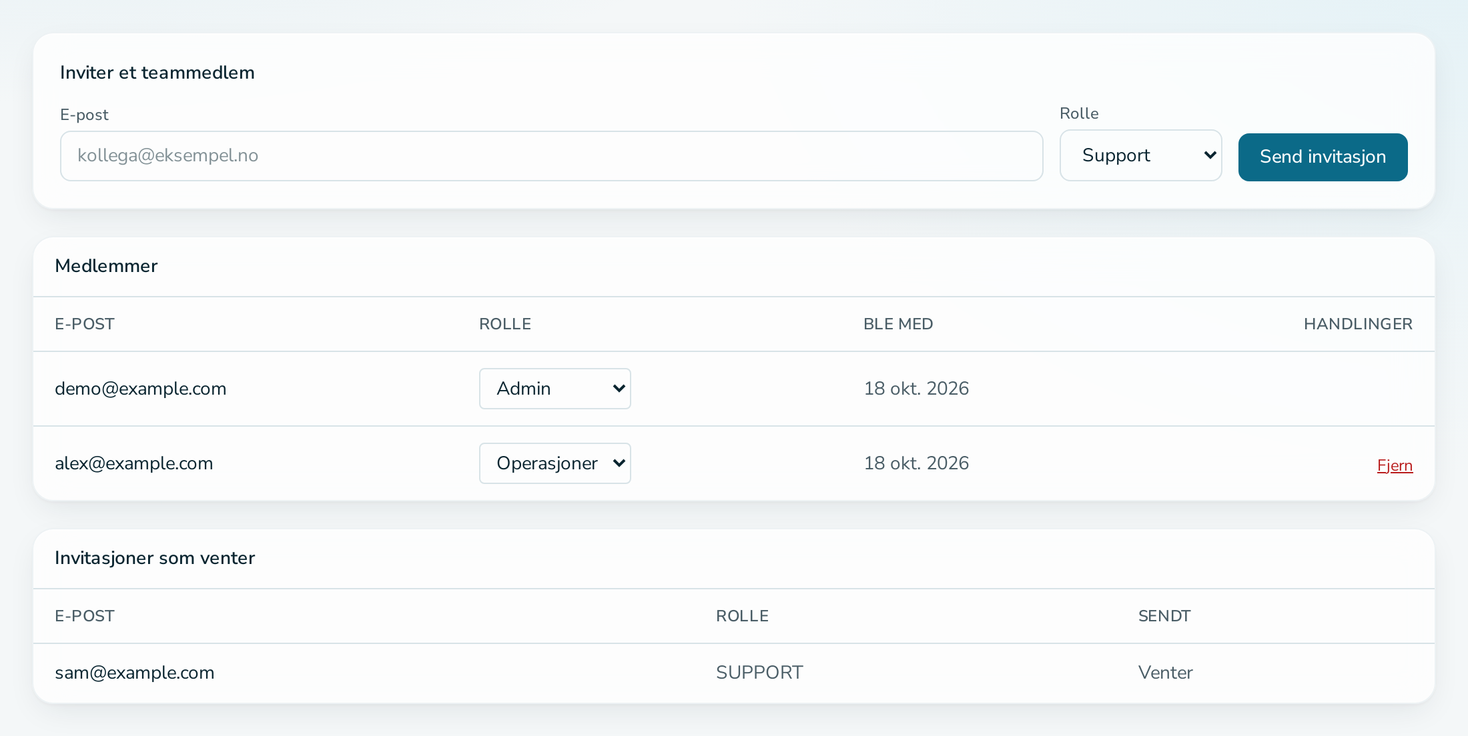Screen dimensions: 1468x736
Task: Click the BLE MED column header
Action: (898, 324)
